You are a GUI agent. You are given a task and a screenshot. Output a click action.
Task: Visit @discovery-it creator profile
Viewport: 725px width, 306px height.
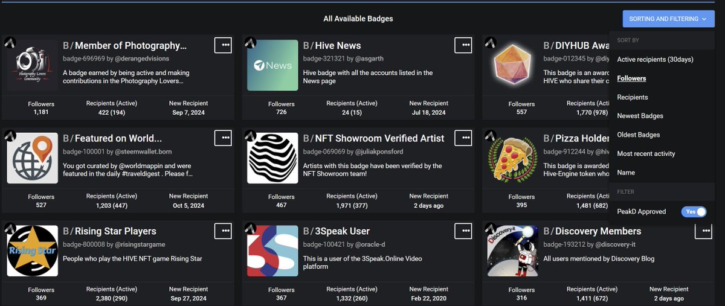click(x=616, y=244)
